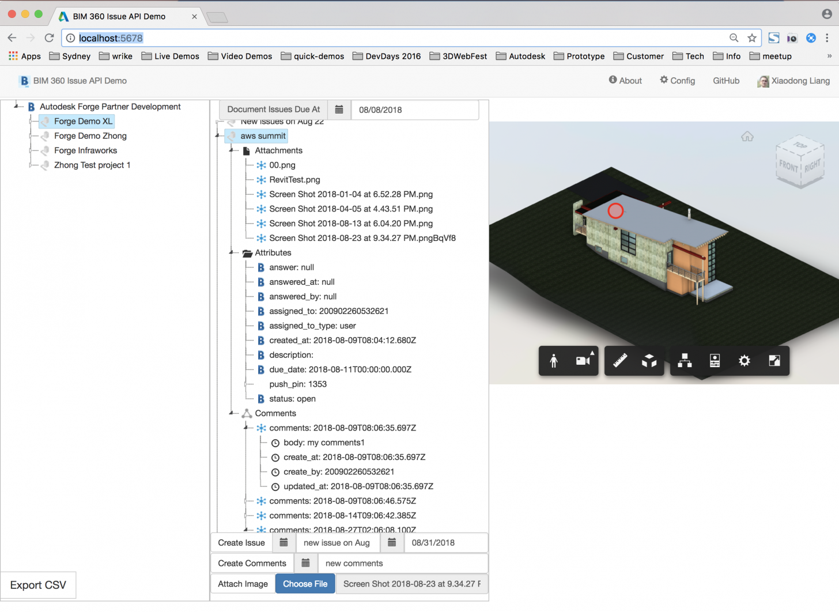The image size is (839, 612).
Task: Open the Live Demos bookmarks folder
Action: [x=170, y=56]
